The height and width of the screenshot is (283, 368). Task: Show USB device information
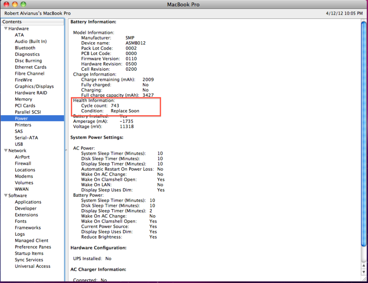19,144
